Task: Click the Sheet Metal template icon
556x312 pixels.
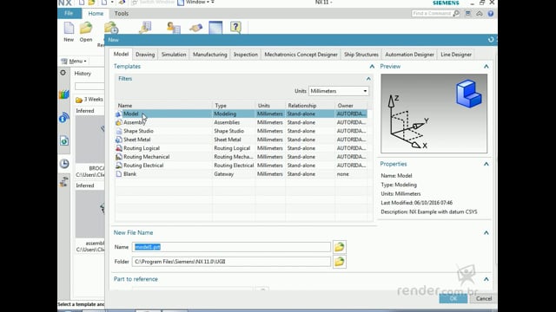Action: tap(119, 140)
